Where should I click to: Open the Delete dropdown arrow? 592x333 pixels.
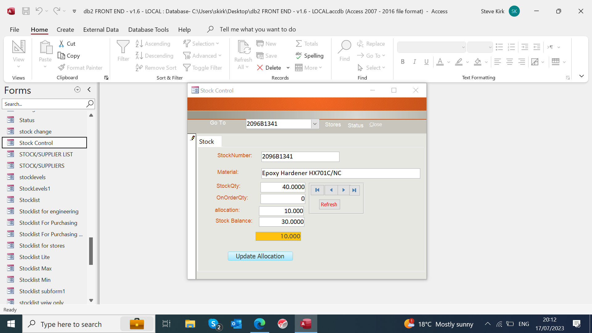[x=288, y=68]
